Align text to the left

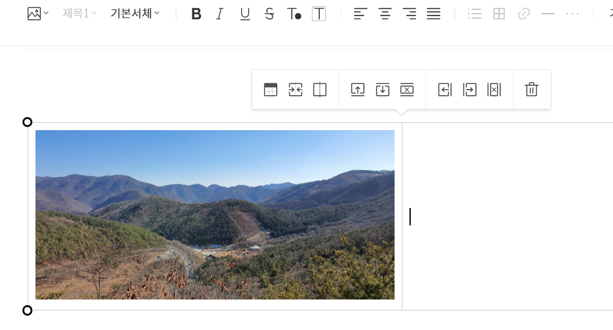360,14
